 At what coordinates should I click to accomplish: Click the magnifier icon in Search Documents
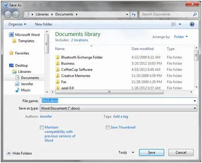(195, 14)
